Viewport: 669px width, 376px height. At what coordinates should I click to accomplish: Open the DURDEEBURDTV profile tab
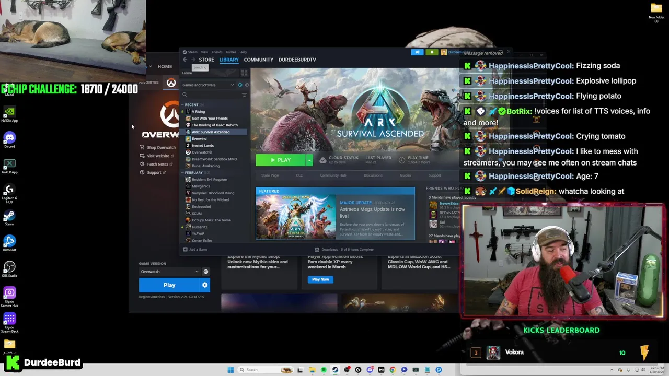(x=297, y=60)
